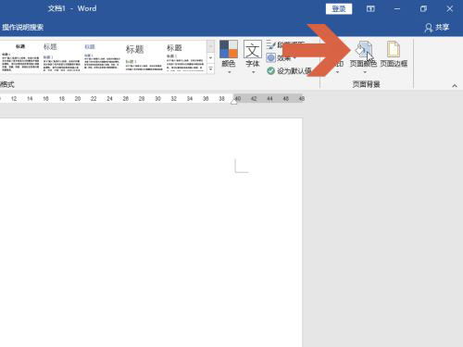Click the style gallery scroll-down arrow
The image size is (463, 347).
(x=210, y=57)
